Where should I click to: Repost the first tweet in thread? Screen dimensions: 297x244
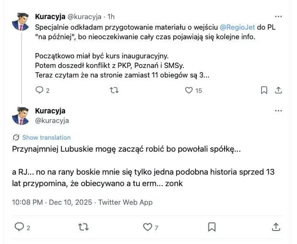114,90
